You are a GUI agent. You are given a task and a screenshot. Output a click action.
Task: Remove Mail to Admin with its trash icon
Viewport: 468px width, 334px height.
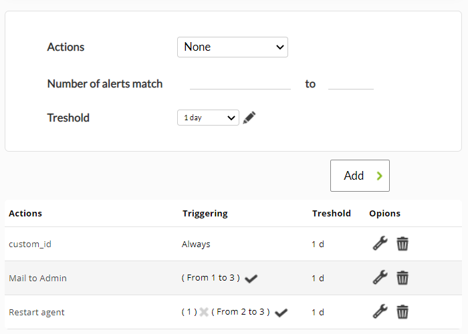tap(402, 278)
